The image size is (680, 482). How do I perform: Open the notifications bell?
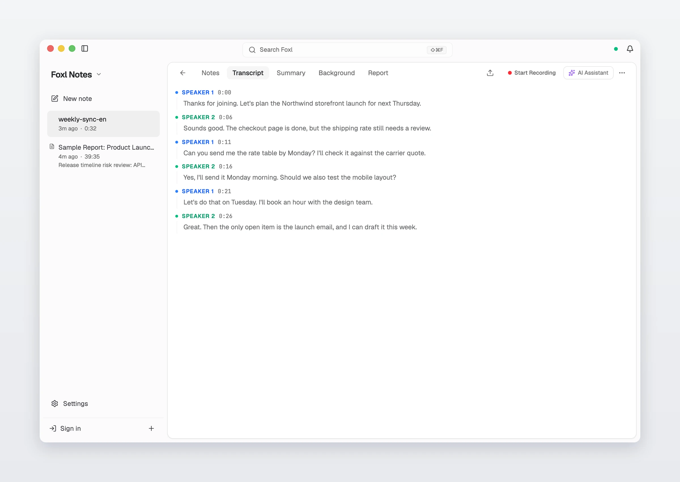630,49
